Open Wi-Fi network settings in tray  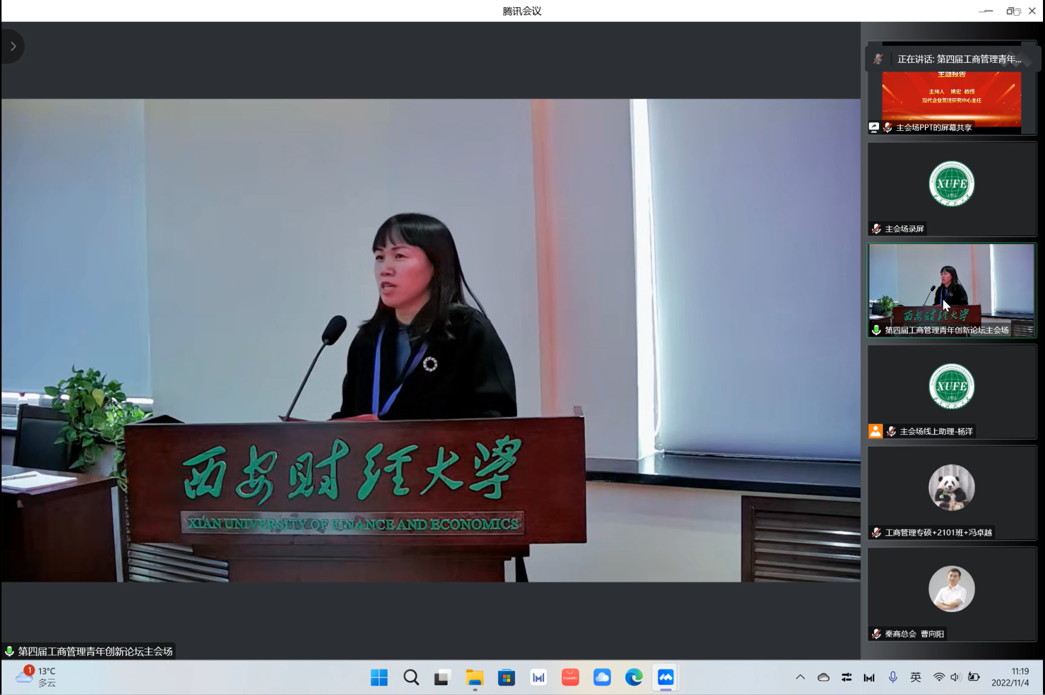[939, 677]
